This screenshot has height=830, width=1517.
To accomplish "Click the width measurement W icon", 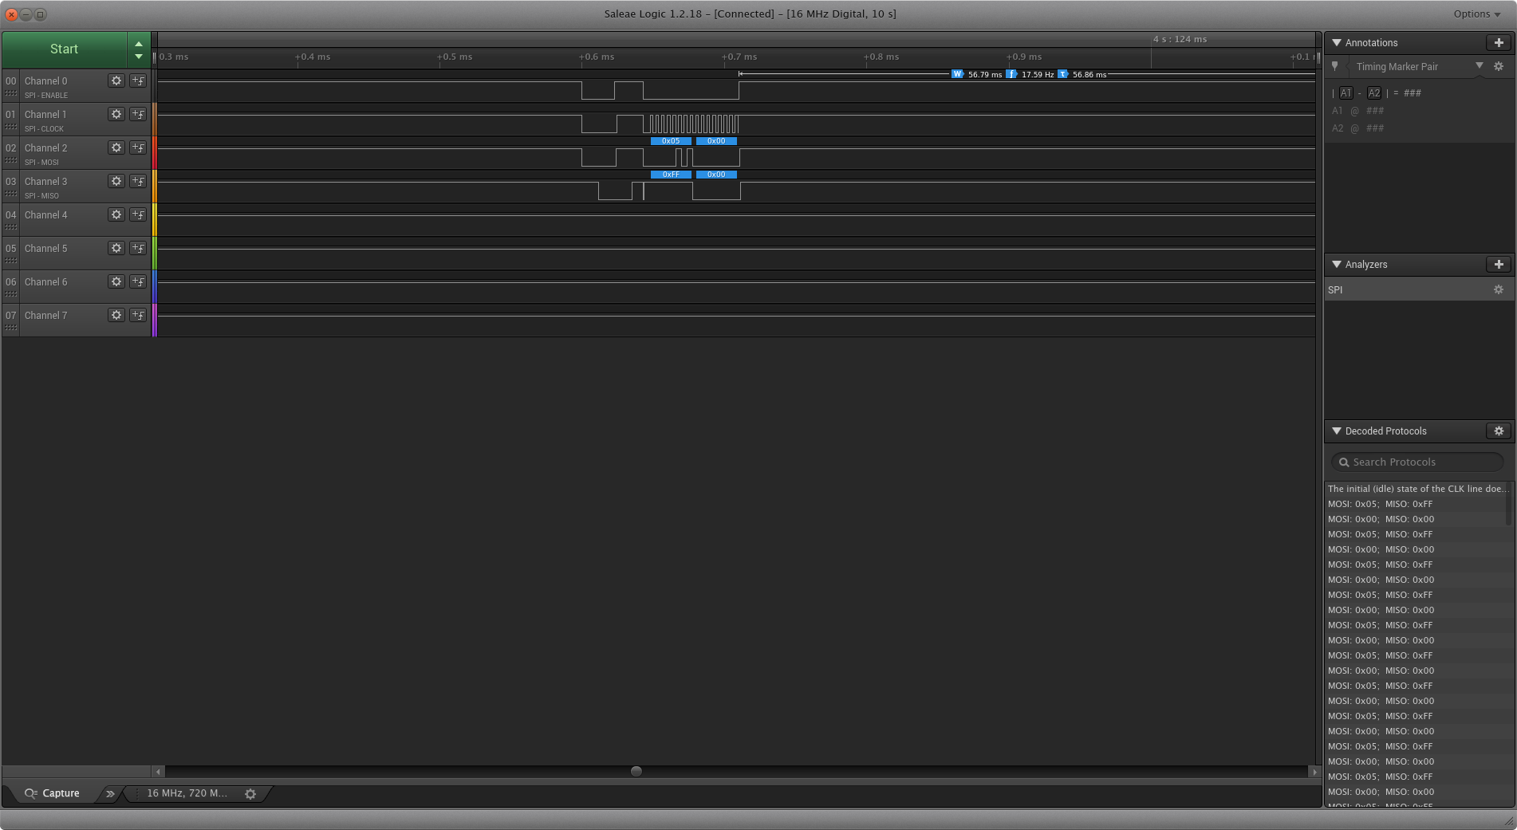I will click(x=957, y=74).
